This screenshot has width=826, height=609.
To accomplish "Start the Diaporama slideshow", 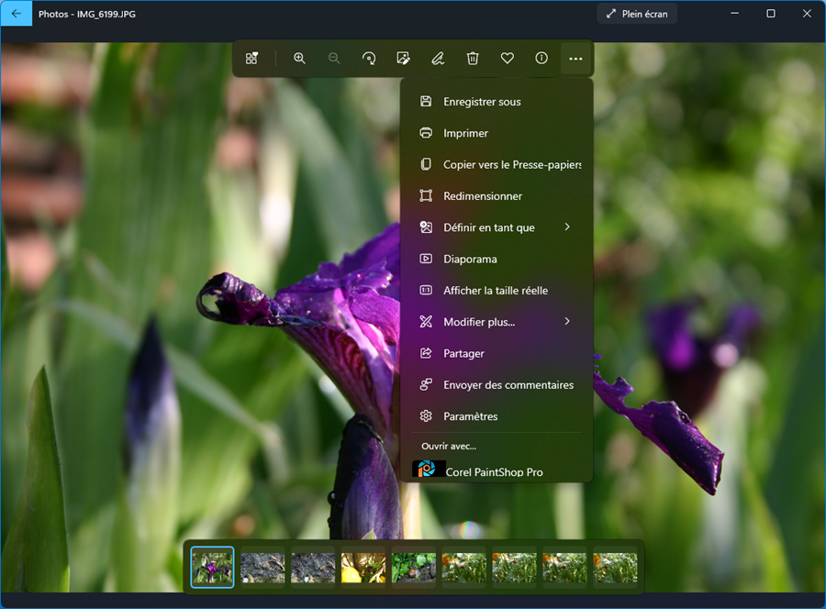I will (x=470, y=259).
